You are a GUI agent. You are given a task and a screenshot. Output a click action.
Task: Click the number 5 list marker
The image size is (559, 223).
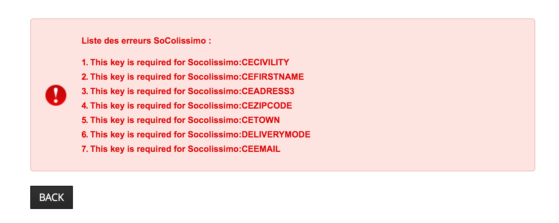[x=85, y=120]
